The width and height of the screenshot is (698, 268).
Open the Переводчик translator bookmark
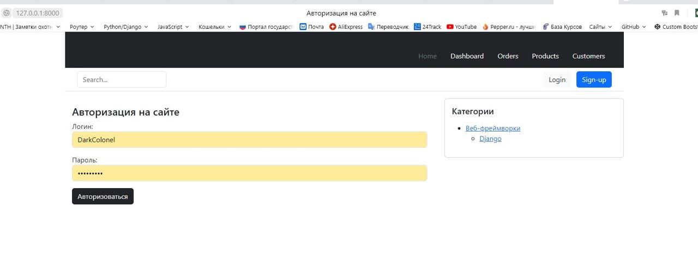[x=388, y=27]
